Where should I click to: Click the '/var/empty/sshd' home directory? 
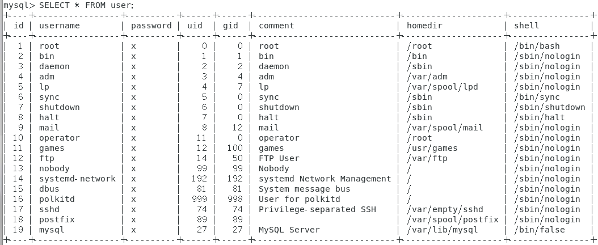pyautogui.click(x=444, y=209)
